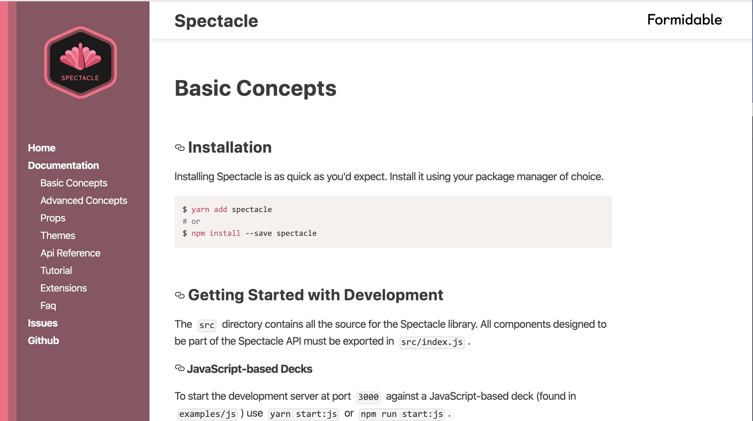Navigate to Advanced Concepts page
The height and width of the screenshot is (421, 753).
point(83,200)
